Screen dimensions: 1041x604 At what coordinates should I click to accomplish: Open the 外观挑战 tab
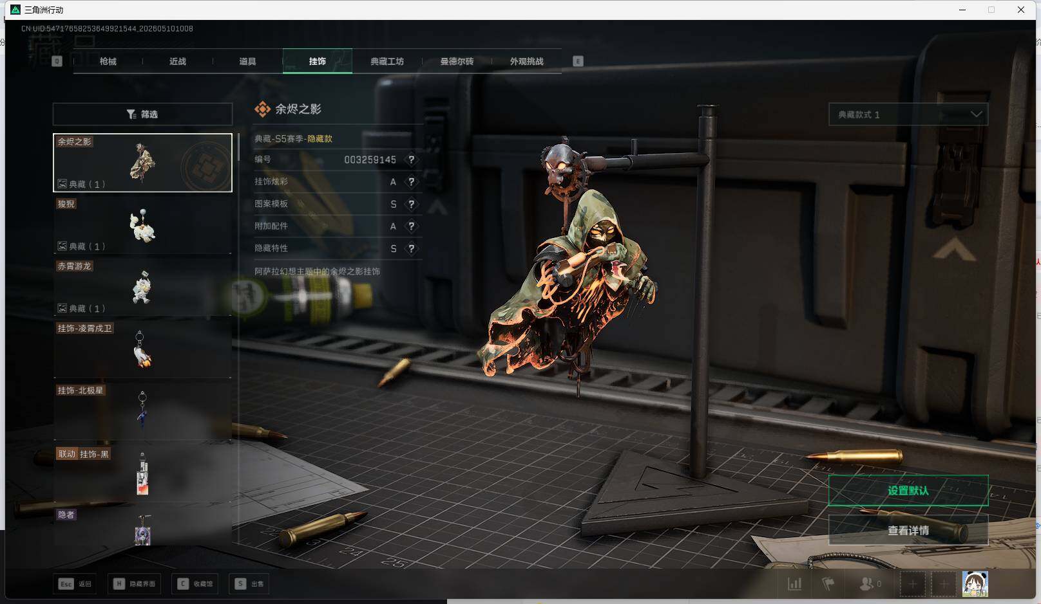[527, 61]
